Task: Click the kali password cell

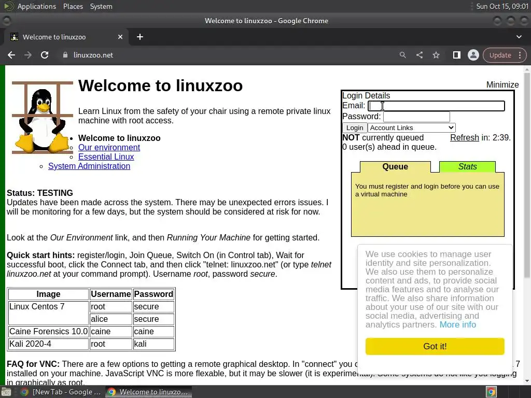Action: pyautogui.click(x=153, y=344)
